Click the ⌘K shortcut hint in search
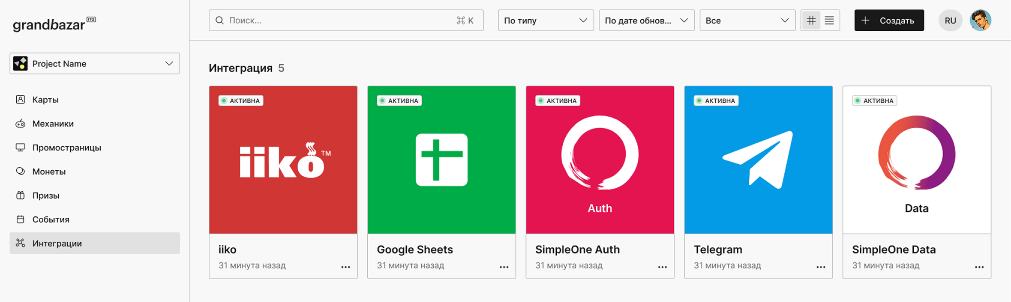The height and width of the screenshot is (302, 1011). pyautogui.click(x=465, y=21)
